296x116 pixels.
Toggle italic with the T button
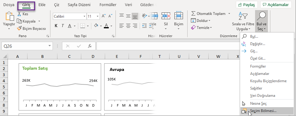coord(63,26)
